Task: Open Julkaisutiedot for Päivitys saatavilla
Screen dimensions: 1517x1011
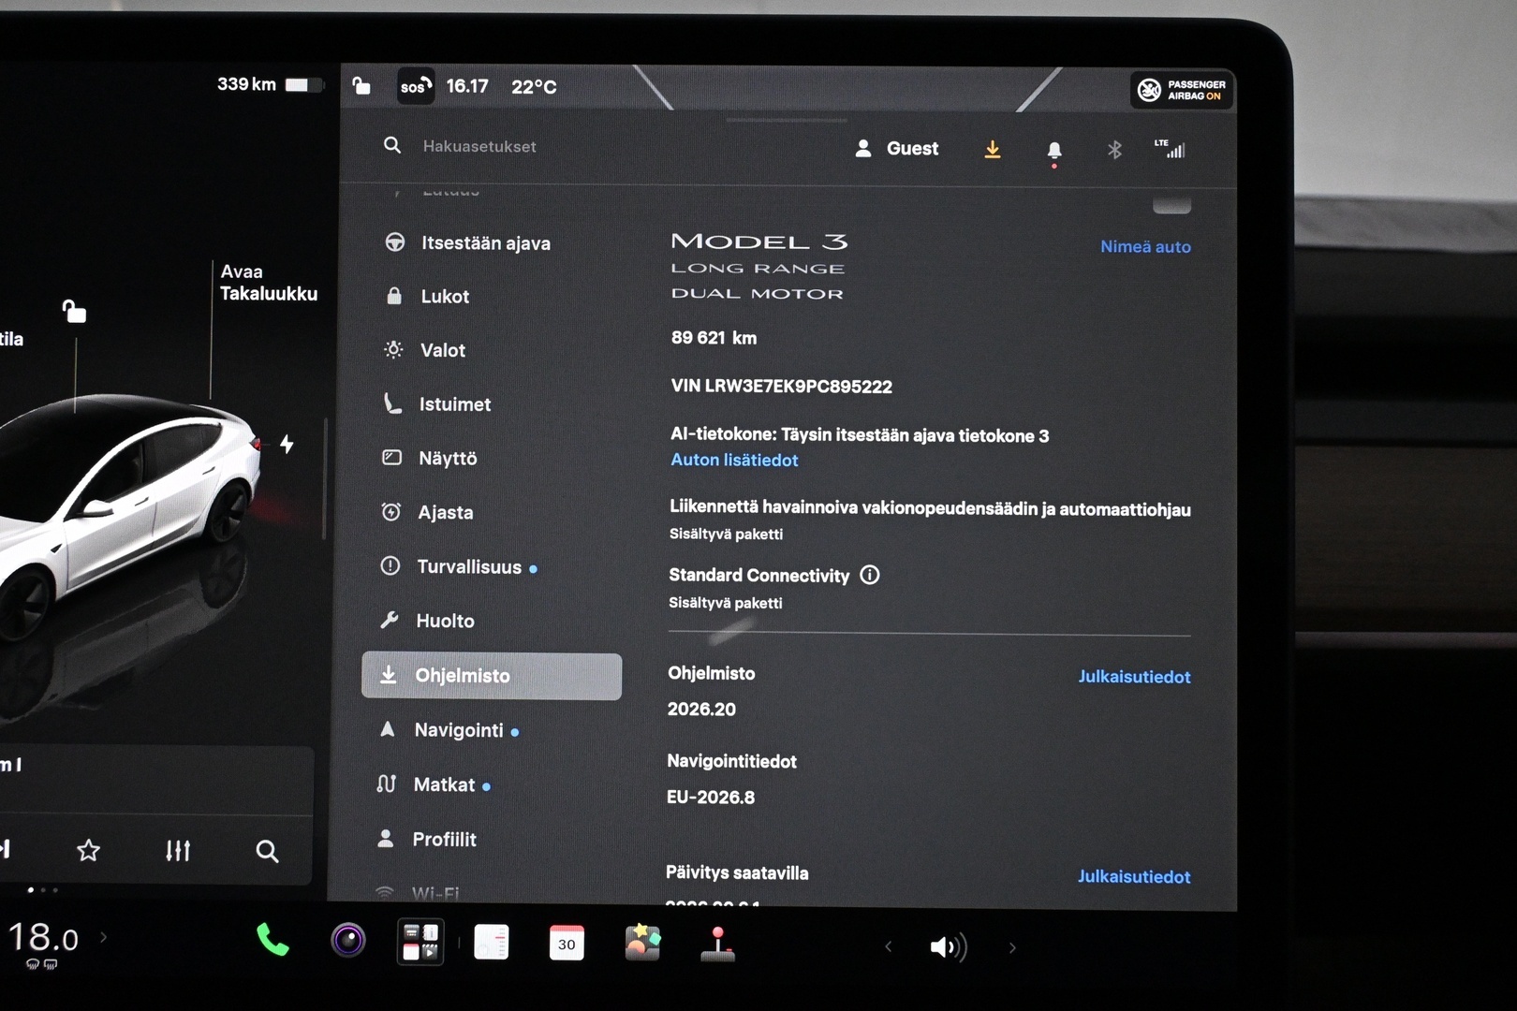Action: [x=1134, y=877]
